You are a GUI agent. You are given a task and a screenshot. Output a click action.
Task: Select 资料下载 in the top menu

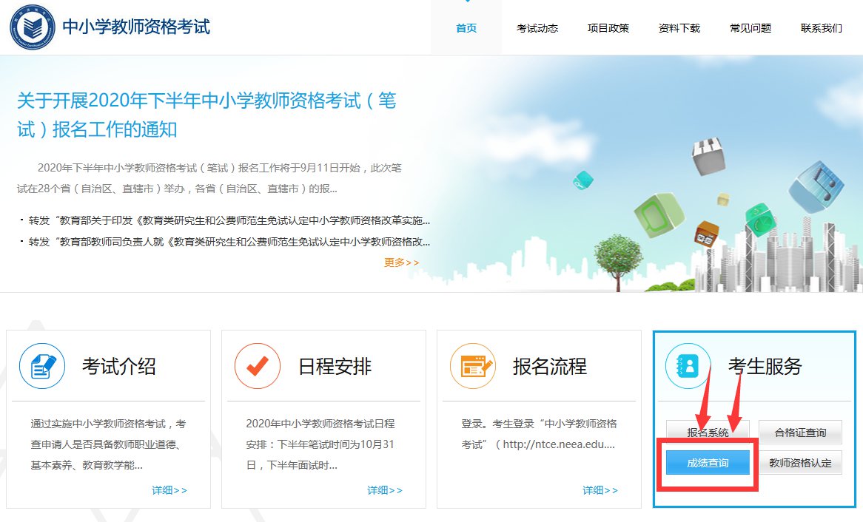(x=679, y=28)
